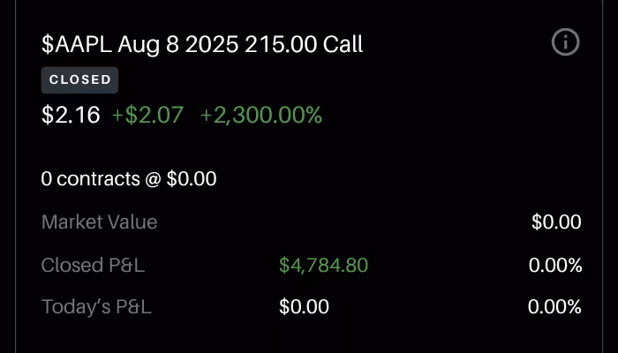Click the Closed P&L label
This screenshot has width=618, height=353.
click(x=93, y=265)
